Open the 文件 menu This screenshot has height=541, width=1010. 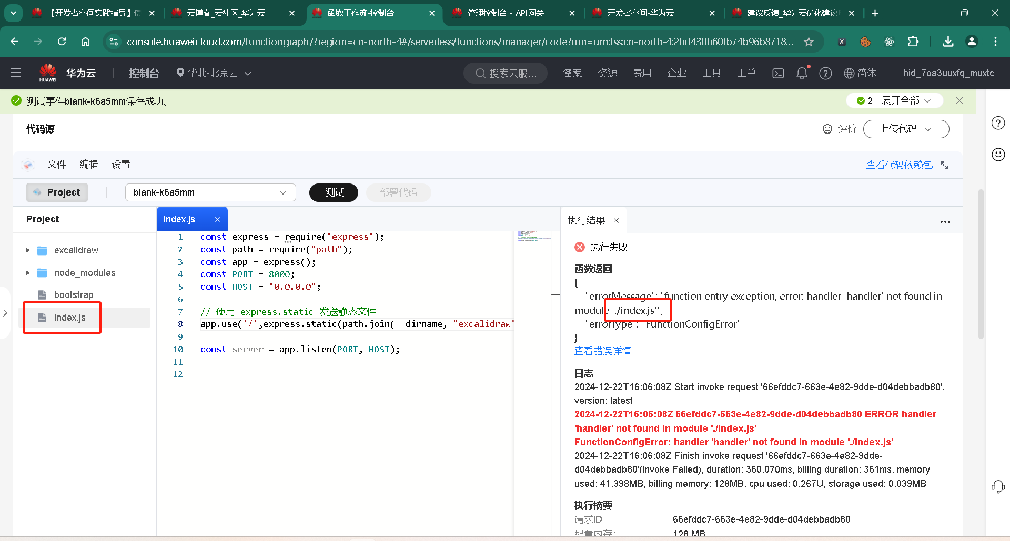pos(56,165)
